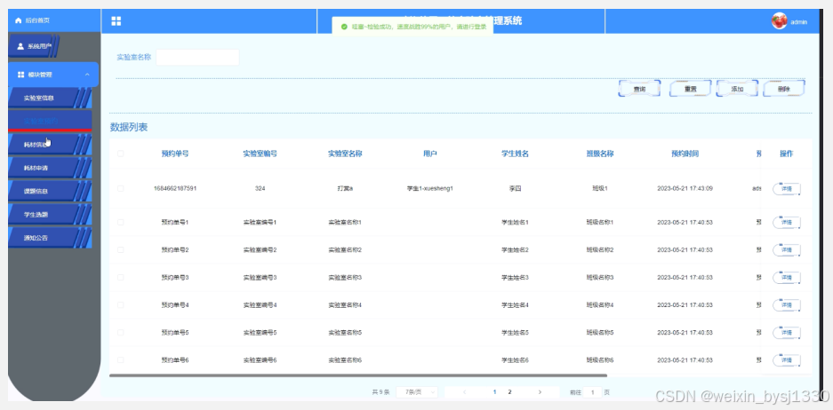Open 详情 for the 学生姓名5 row
Viewport: 833px width, 410px height.
coord(786,333)
